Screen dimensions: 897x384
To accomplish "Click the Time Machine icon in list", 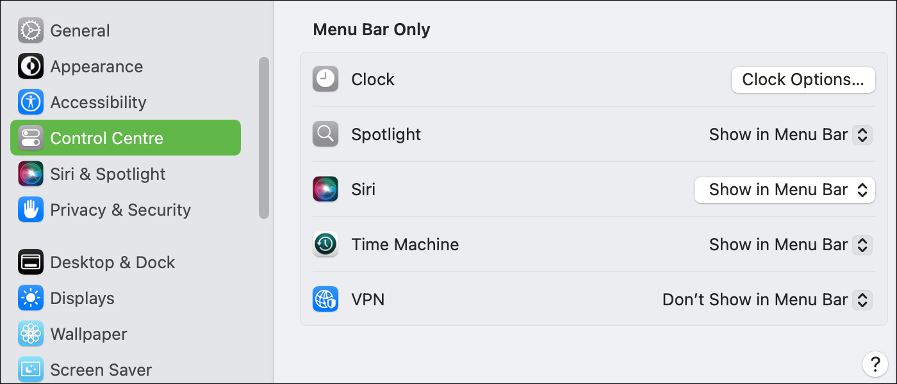I will 325,244.
